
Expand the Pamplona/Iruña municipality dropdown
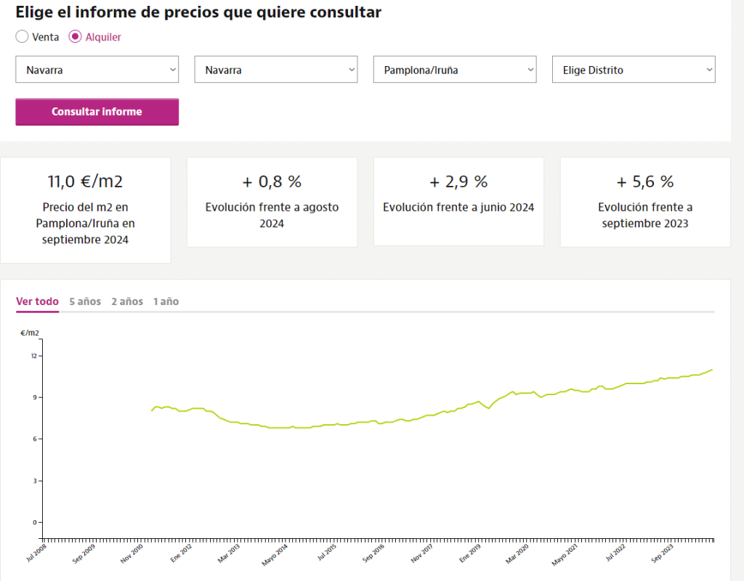[455, 70]
